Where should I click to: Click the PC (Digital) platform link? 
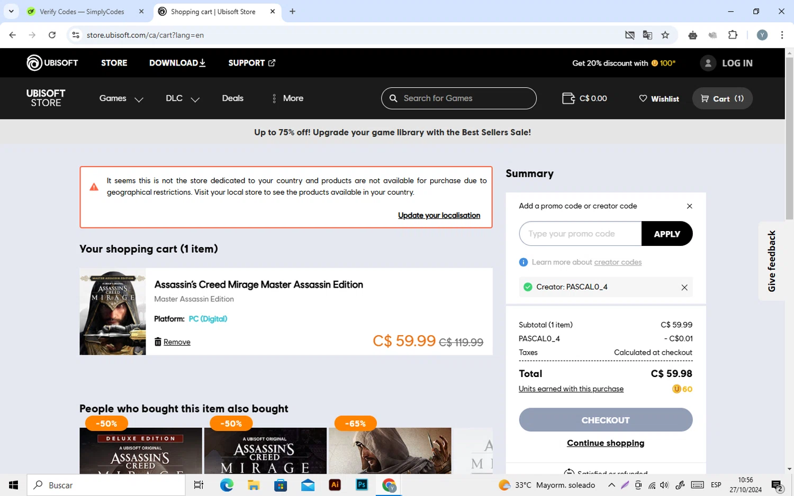pyautogui.click(x=208, y=319)
